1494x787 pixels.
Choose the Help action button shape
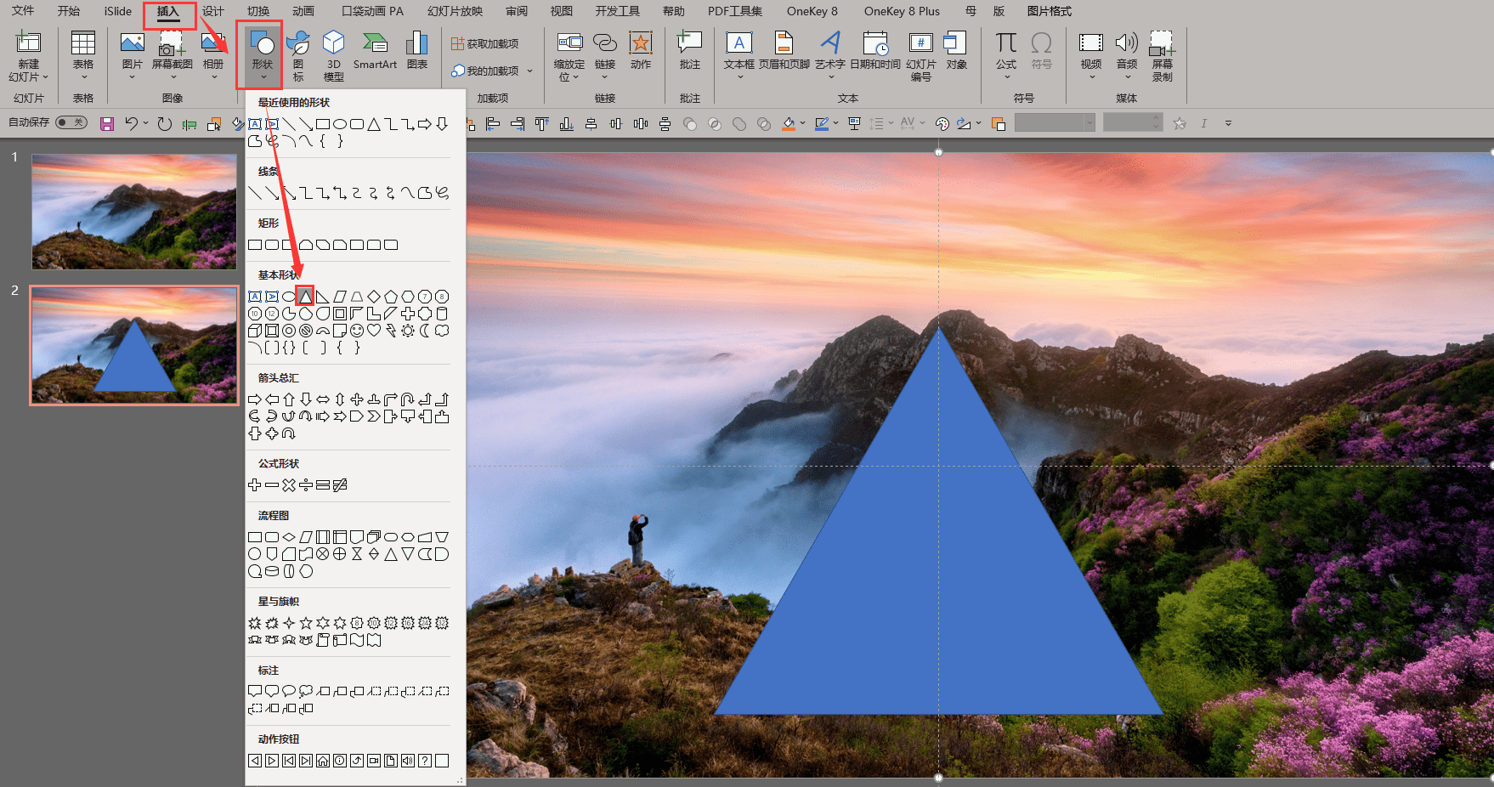pyautogui.click(x=425, y=761)
